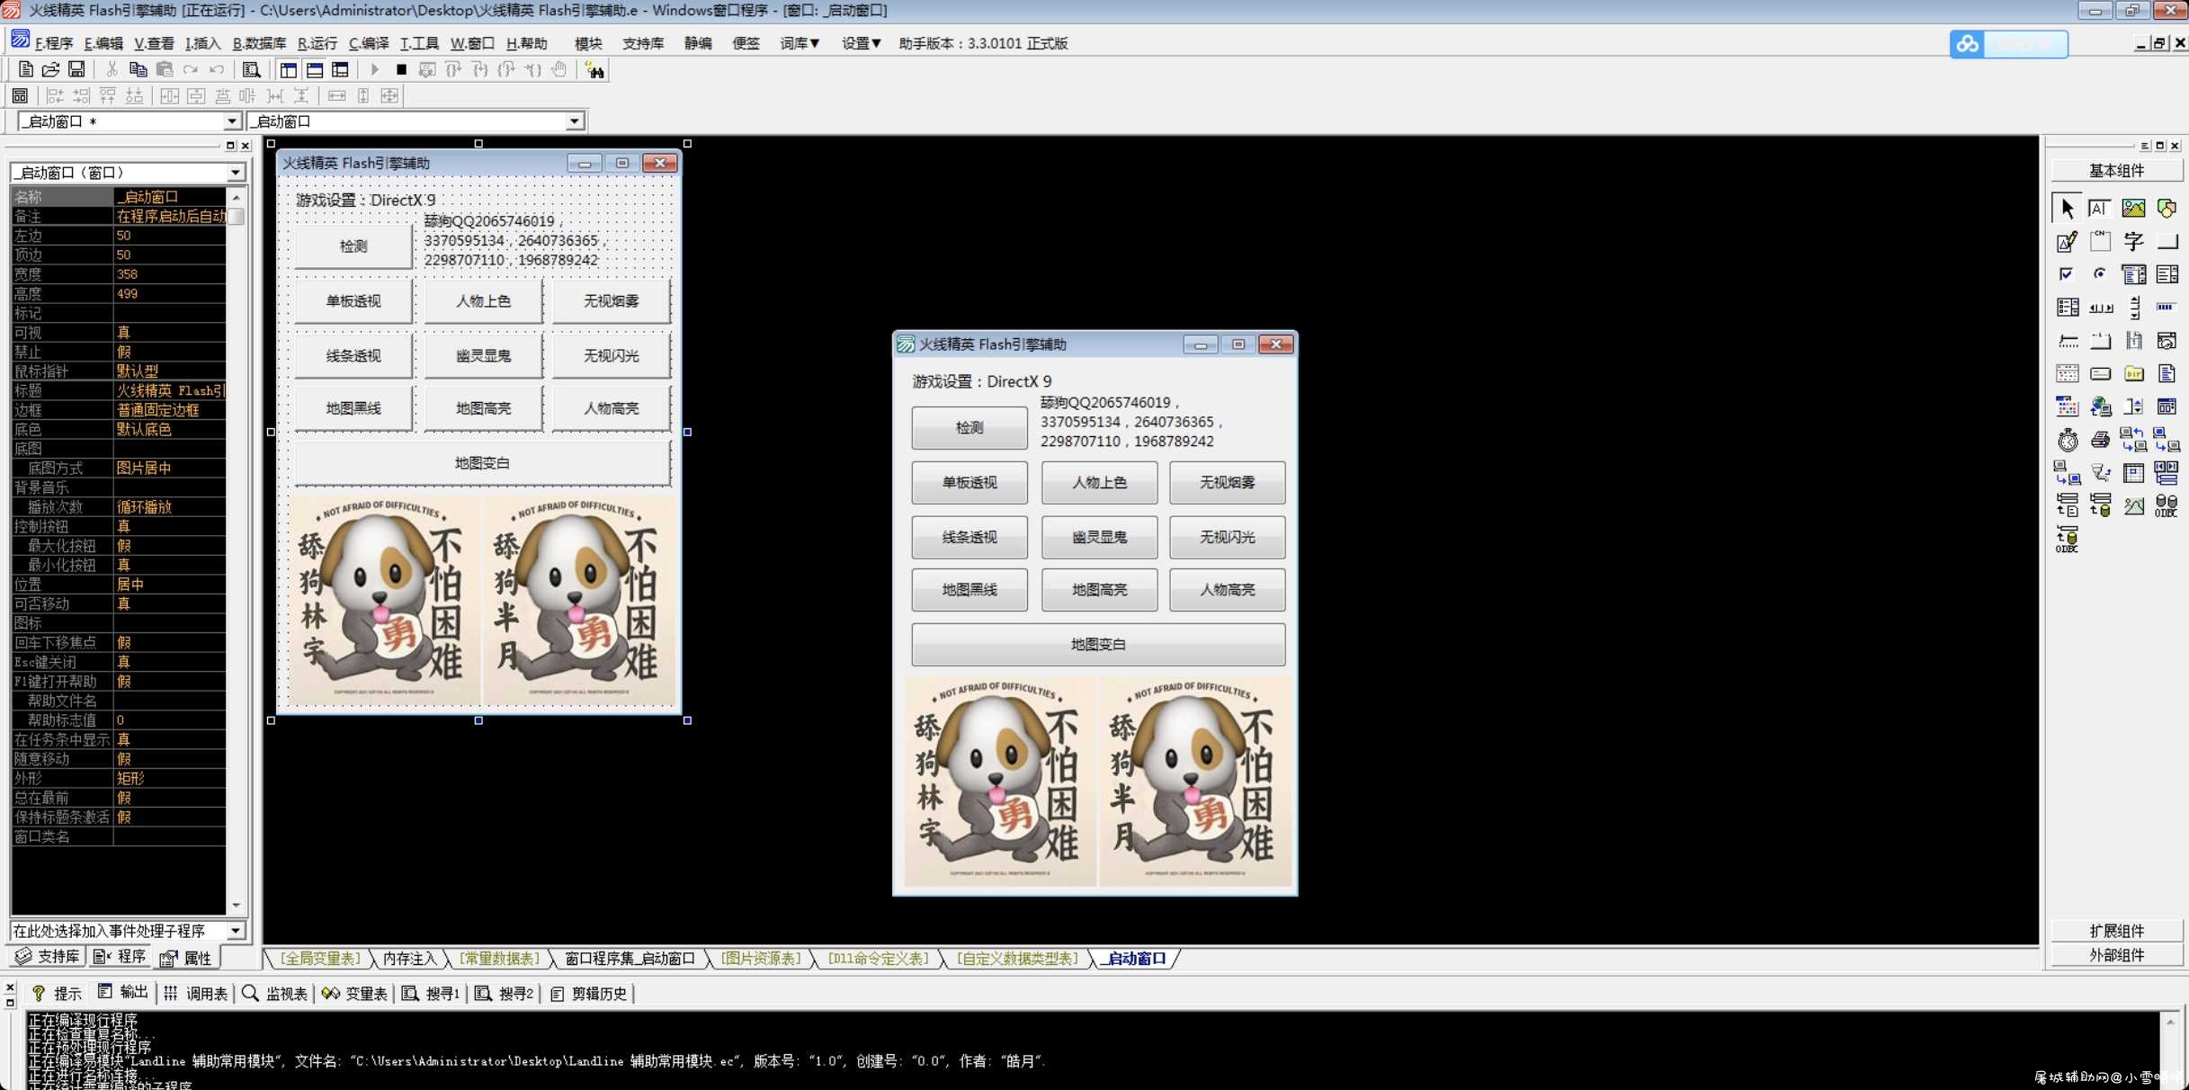Click the binoculars search toolbar icon
Screen dimensions: 2189x1090
[x=594, y=69]
